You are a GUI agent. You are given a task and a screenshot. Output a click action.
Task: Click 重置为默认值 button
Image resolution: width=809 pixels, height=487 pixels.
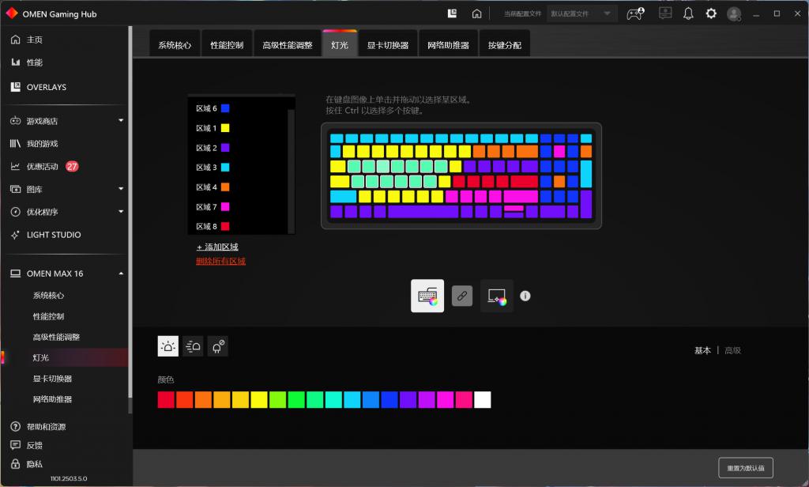coord(746,468)
